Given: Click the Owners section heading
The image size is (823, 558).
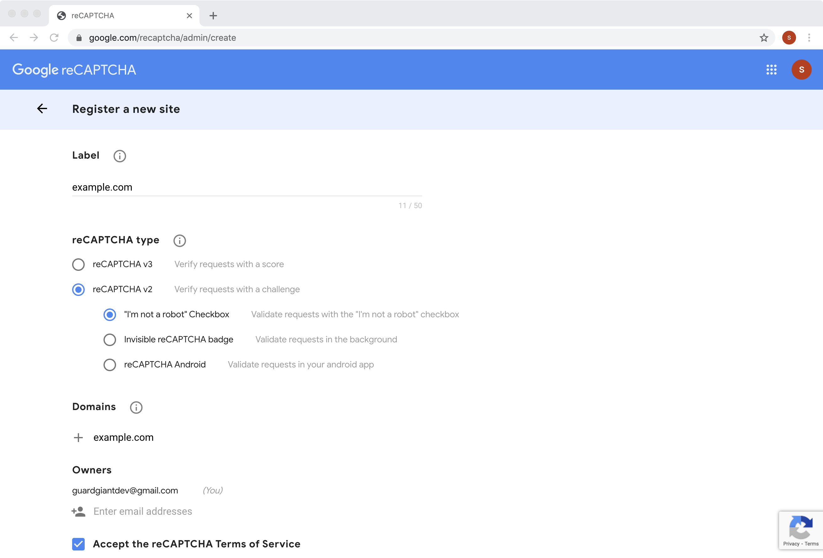Looking at the screenshot, I should 92,470.
